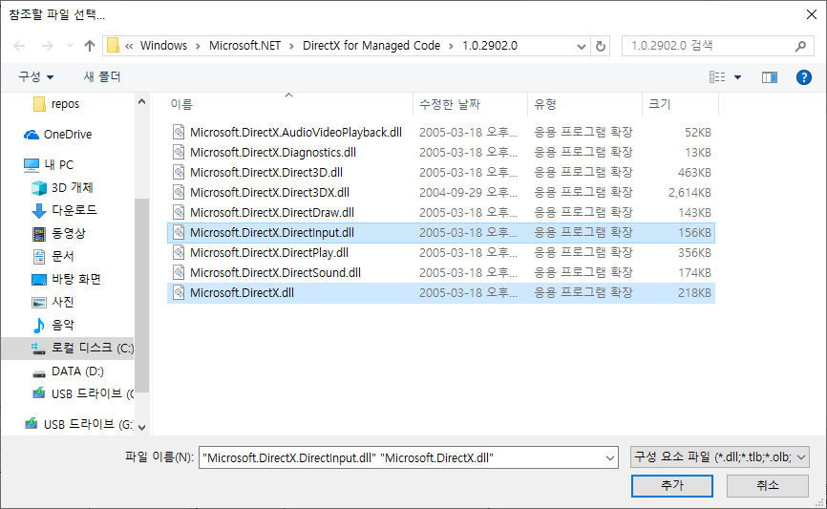
Task: Select Microsoft.DirectX.DirectInput.dll file
Action: click(441, 233)
